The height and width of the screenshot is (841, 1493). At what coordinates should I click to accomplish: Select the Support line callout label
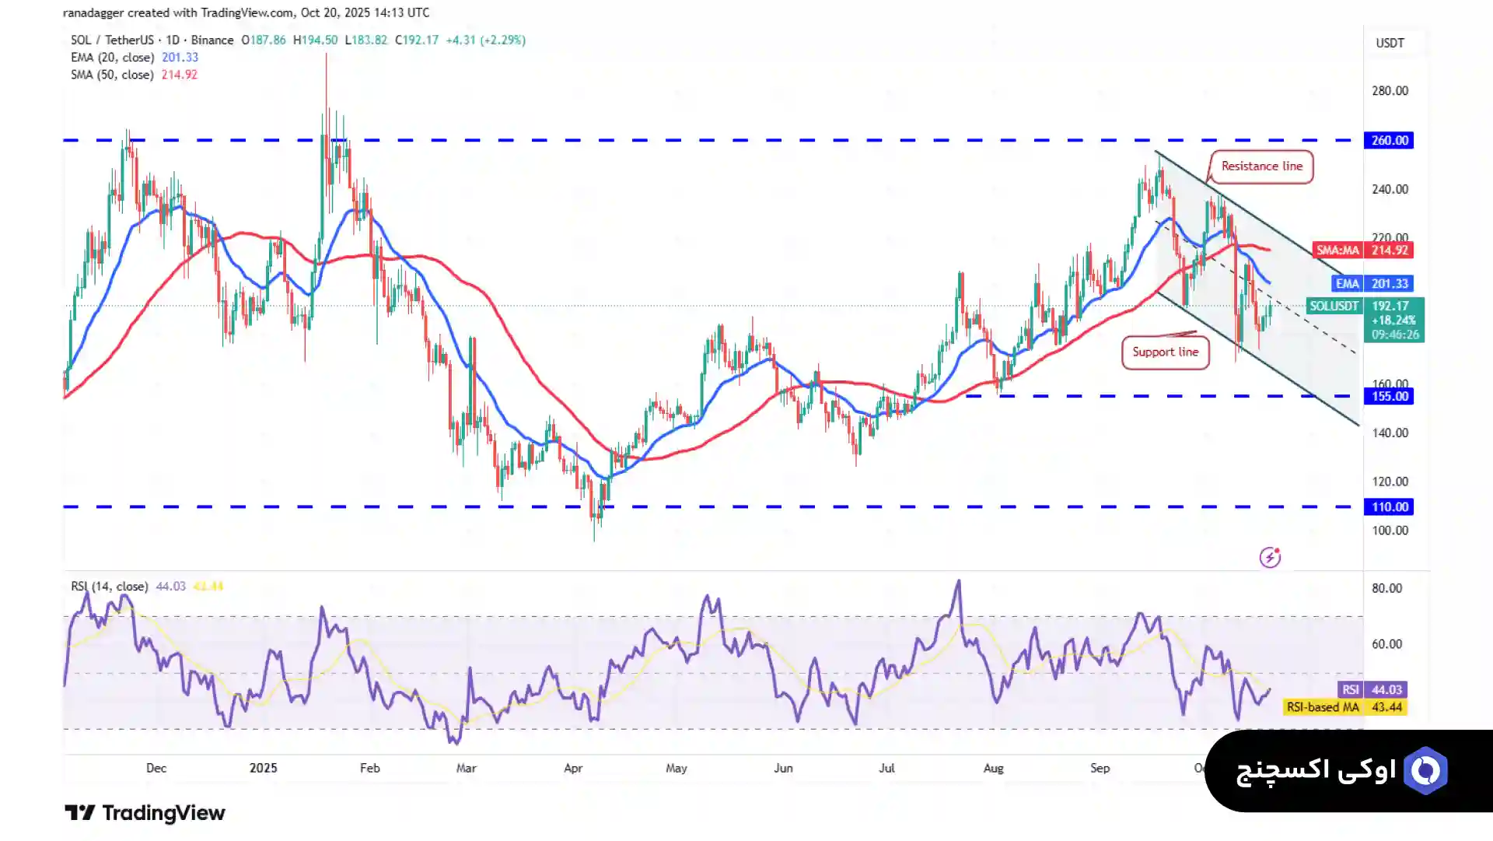[x=1165, y=352]
